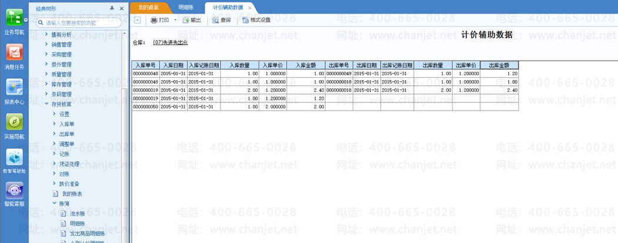Select cell with 入库单号 0000000050
This screenshot has height=243, width=618.
tap(145, 106)
